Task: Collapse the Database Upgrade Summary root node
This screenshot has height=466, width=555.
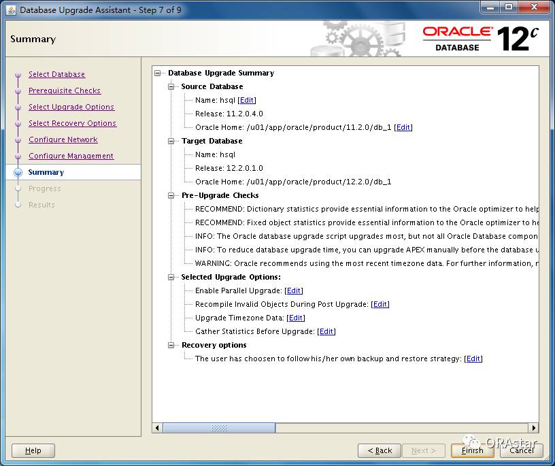Action: pyautogui.click(x=158, y=73)
